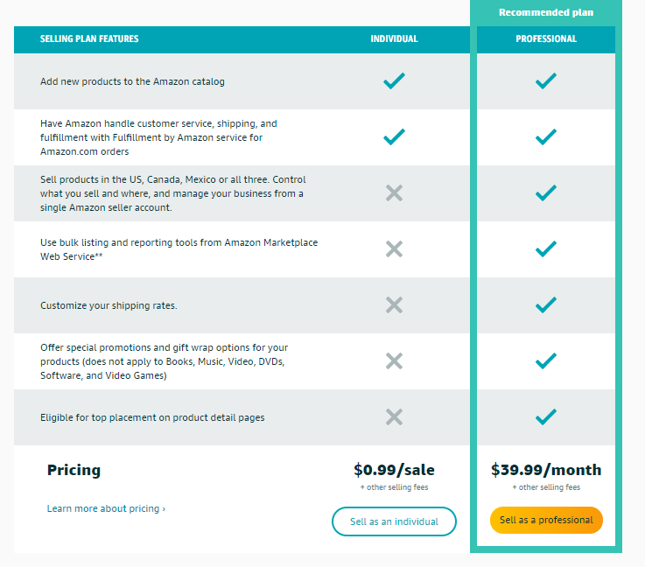Click the $39.99/month price text
The width and height of the screenshot is (645, 567).
(546, 470)
